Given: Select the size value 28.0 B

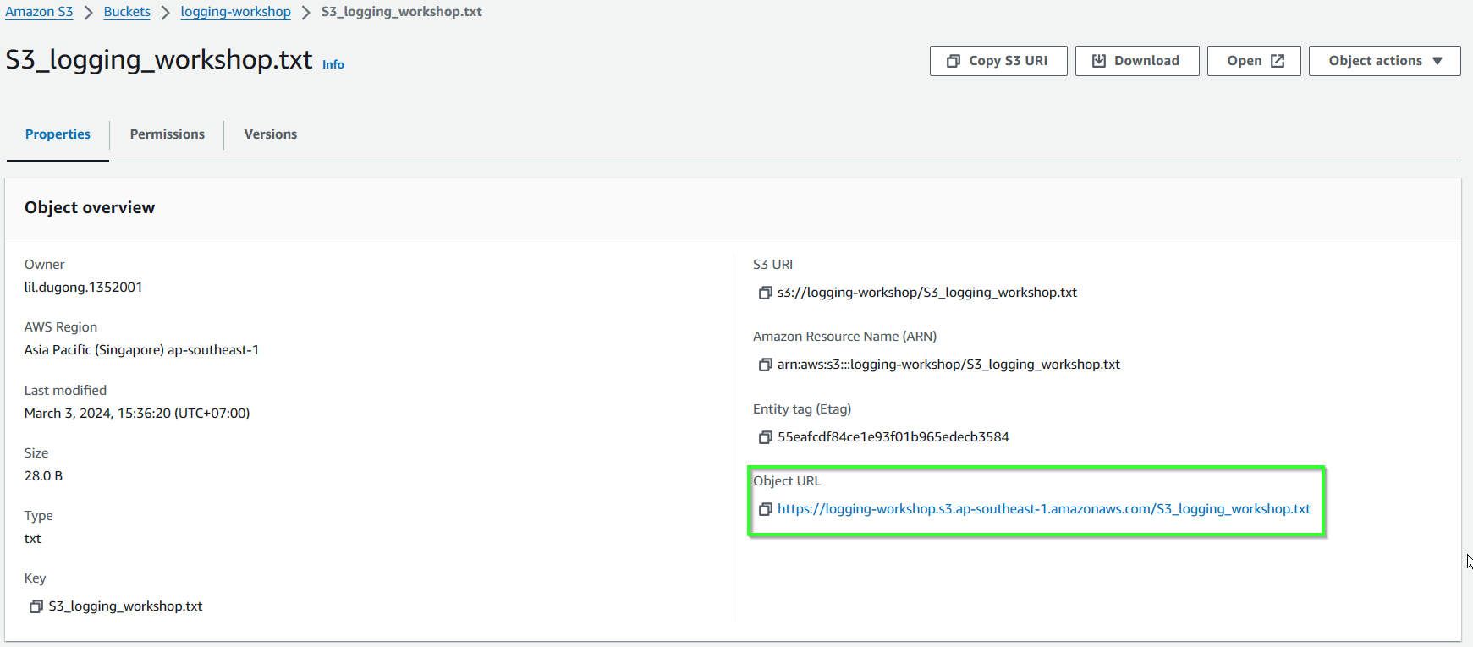Looking at the screenshot, I should [x=43, y=476].
